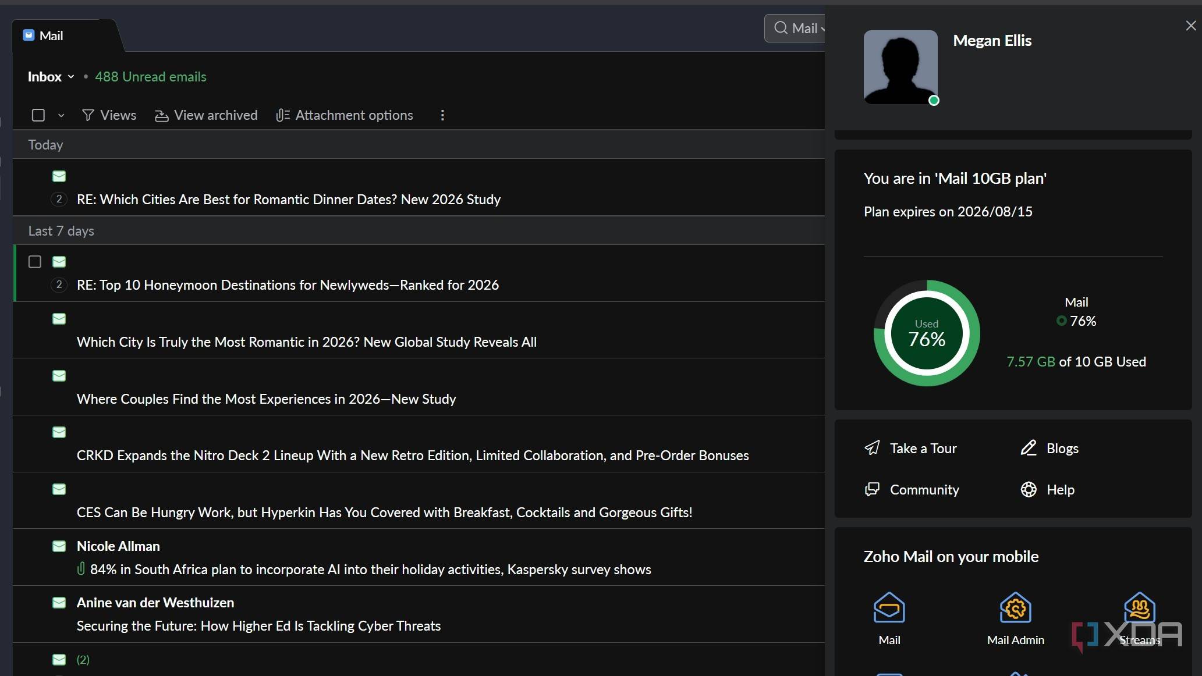Open the Streams app icon
This screenshot has height=676, width=1202.
pos(1139,609)
